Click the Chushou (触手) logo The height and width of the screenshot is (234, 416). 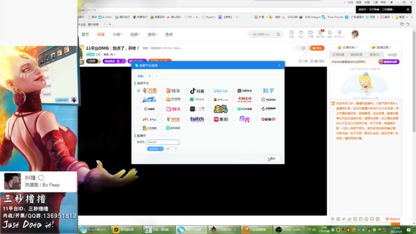point(173,109)
